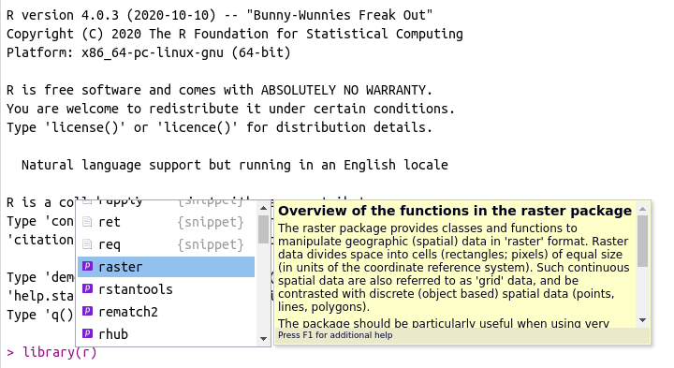Click the completion list scroll-up arrow
The width and height of the screenshot is (674, 368).
coord(263,208)
